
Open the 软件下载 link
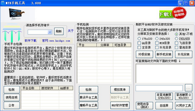click(30, 41)
